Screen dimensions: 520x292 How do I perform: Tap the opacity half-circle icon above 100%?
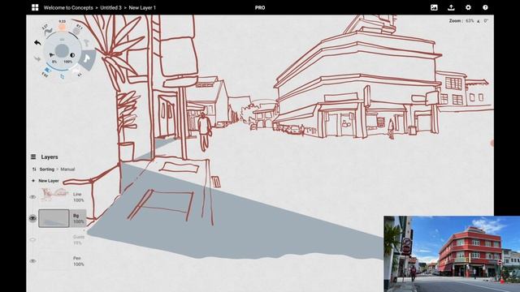(72, 55)
